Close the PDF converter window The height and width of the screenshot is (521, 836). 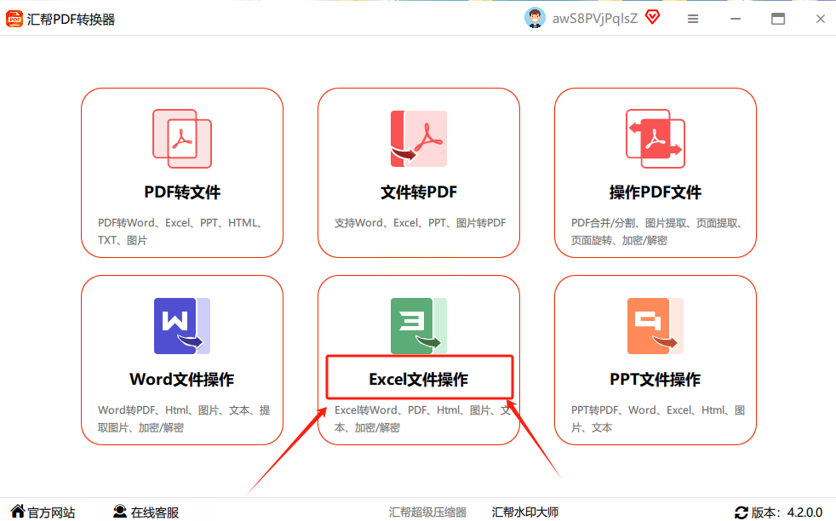pyautogui.click(x=821, y=20)
